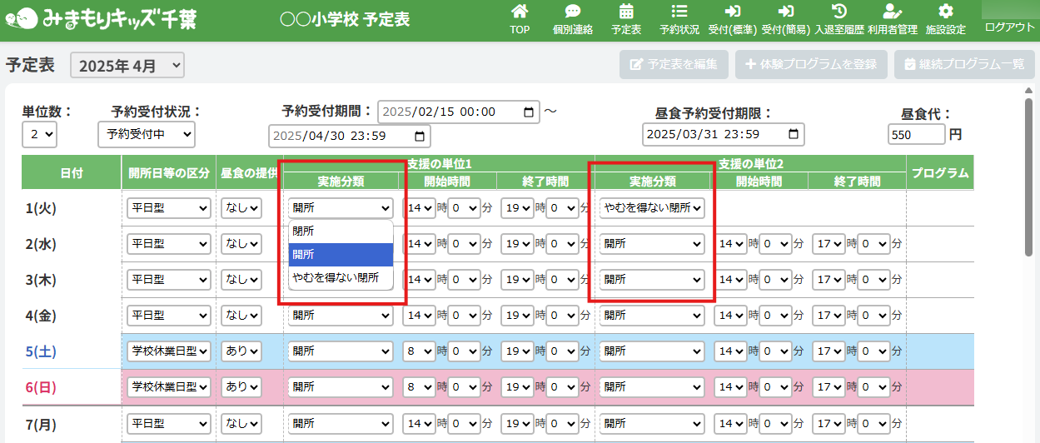Click the 昼食代 price input field
This screenshot has width=1040, height=443.
[916, 134]
